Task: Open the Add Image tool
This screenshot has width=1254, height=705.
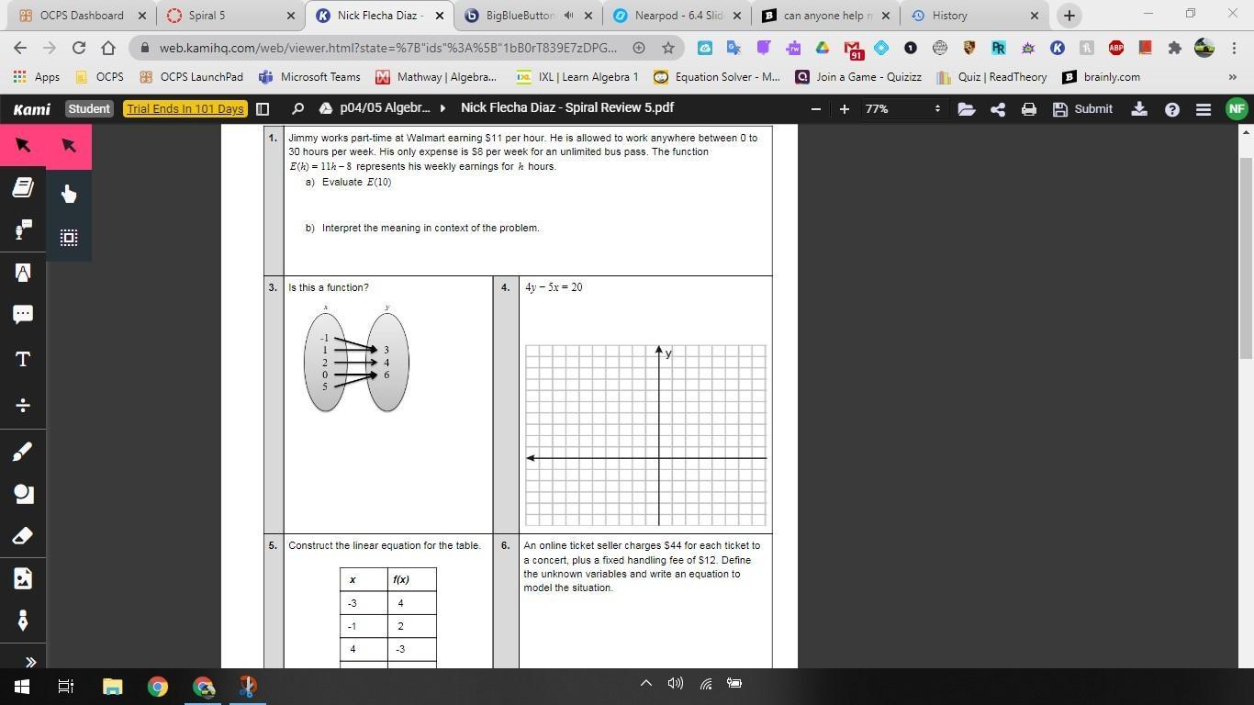Action: click(x=23, y=578)
